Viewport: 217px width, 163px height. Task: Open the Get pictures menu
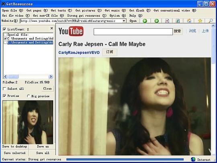(x=88, y=10)
